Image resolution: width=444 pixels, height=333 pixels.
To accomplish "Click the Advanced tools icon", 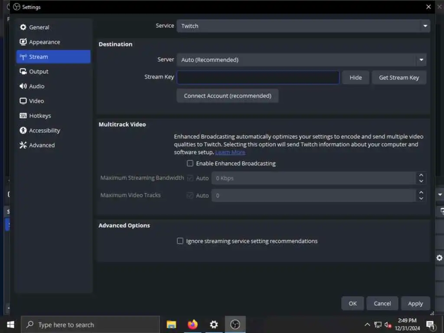I will click(x=23, y=145).
